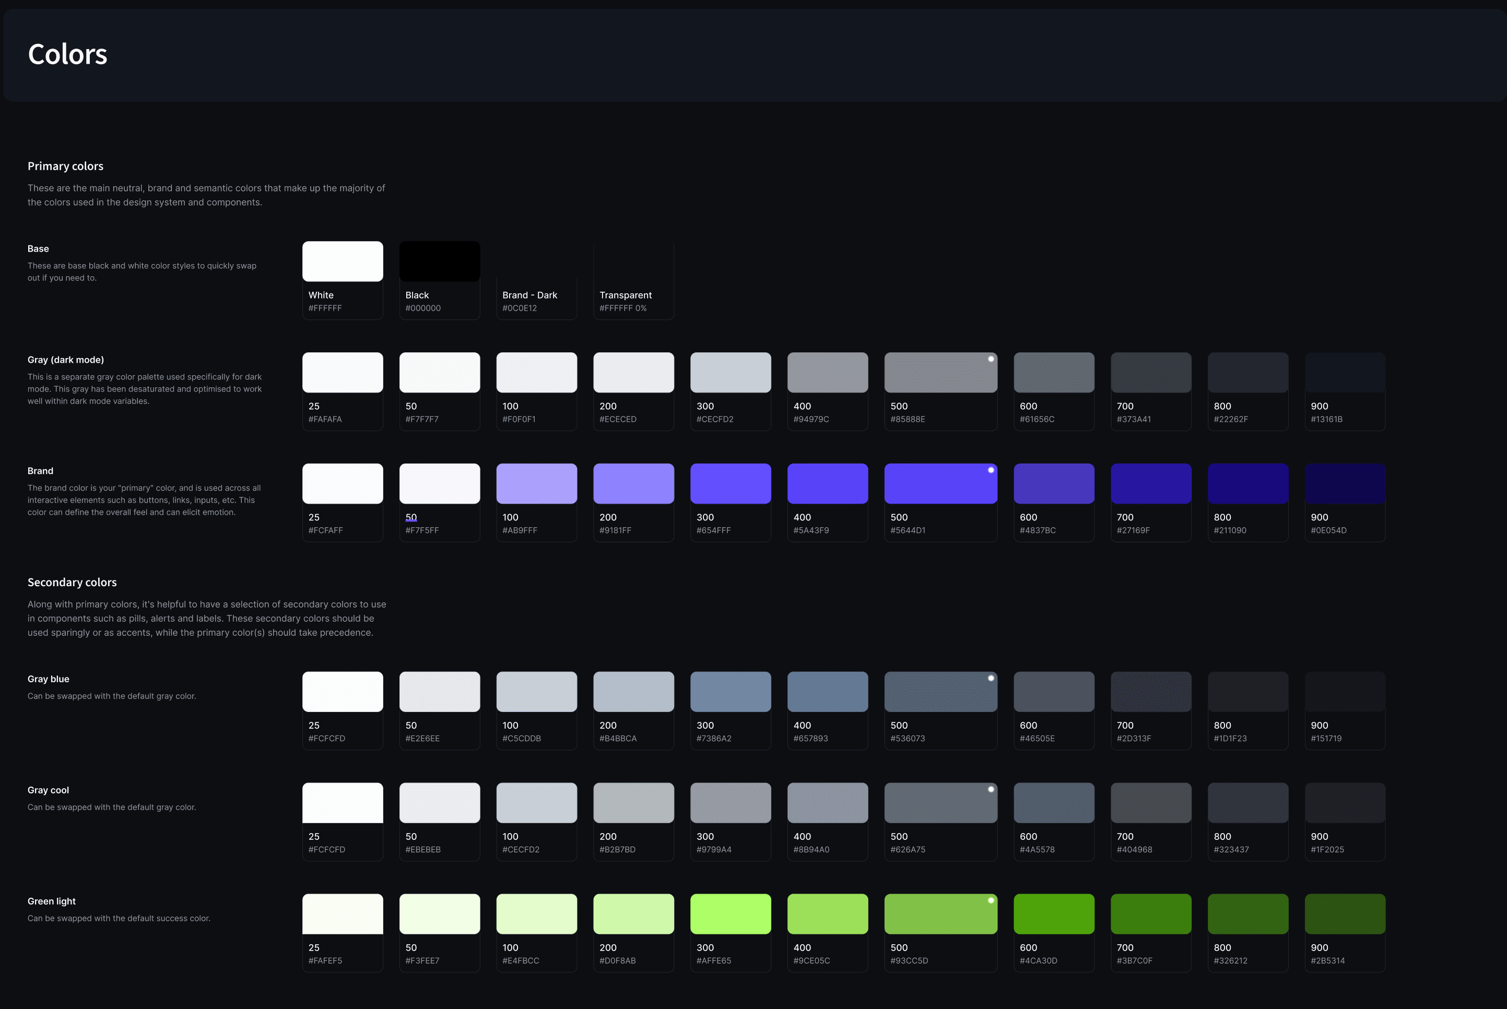Click the Secondary colors section title
1507x1009 pixels.
coord(72,583)
